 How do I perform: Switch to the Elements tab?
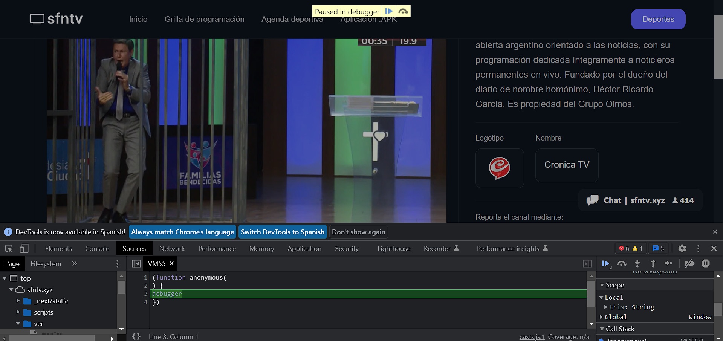[x=58, y=248]
